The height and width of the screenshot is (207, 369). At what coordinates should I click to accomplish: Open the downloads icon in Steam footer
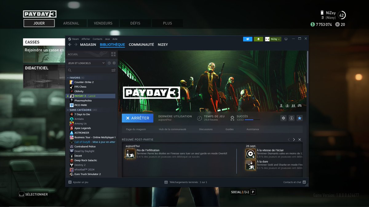coord(166,182)
